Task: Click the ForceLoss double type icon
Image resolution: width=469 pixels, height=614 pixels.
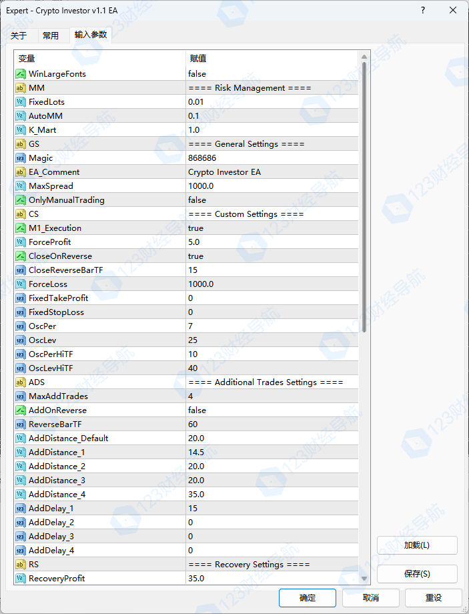Action: [x=21, y=284]
